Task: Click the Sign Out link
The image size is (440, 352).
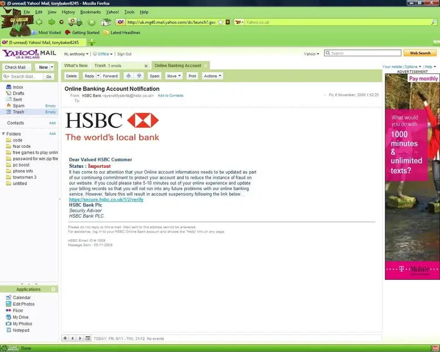Action: click(124, 54)
